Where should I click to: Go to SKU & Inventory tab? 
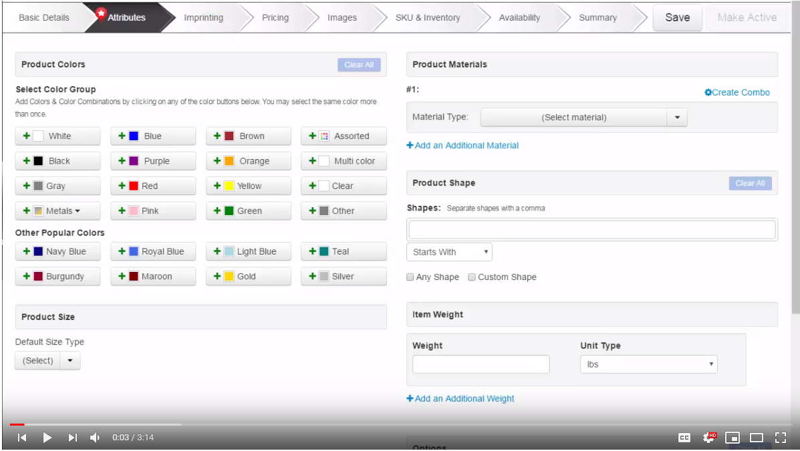pos(428,17)
